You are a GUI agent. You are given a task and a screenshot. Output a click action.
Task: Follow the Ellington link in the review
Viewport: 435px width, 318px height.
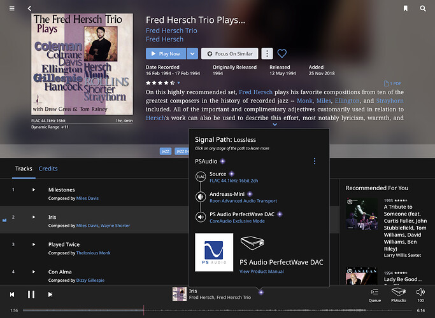[x=347, y=100]
